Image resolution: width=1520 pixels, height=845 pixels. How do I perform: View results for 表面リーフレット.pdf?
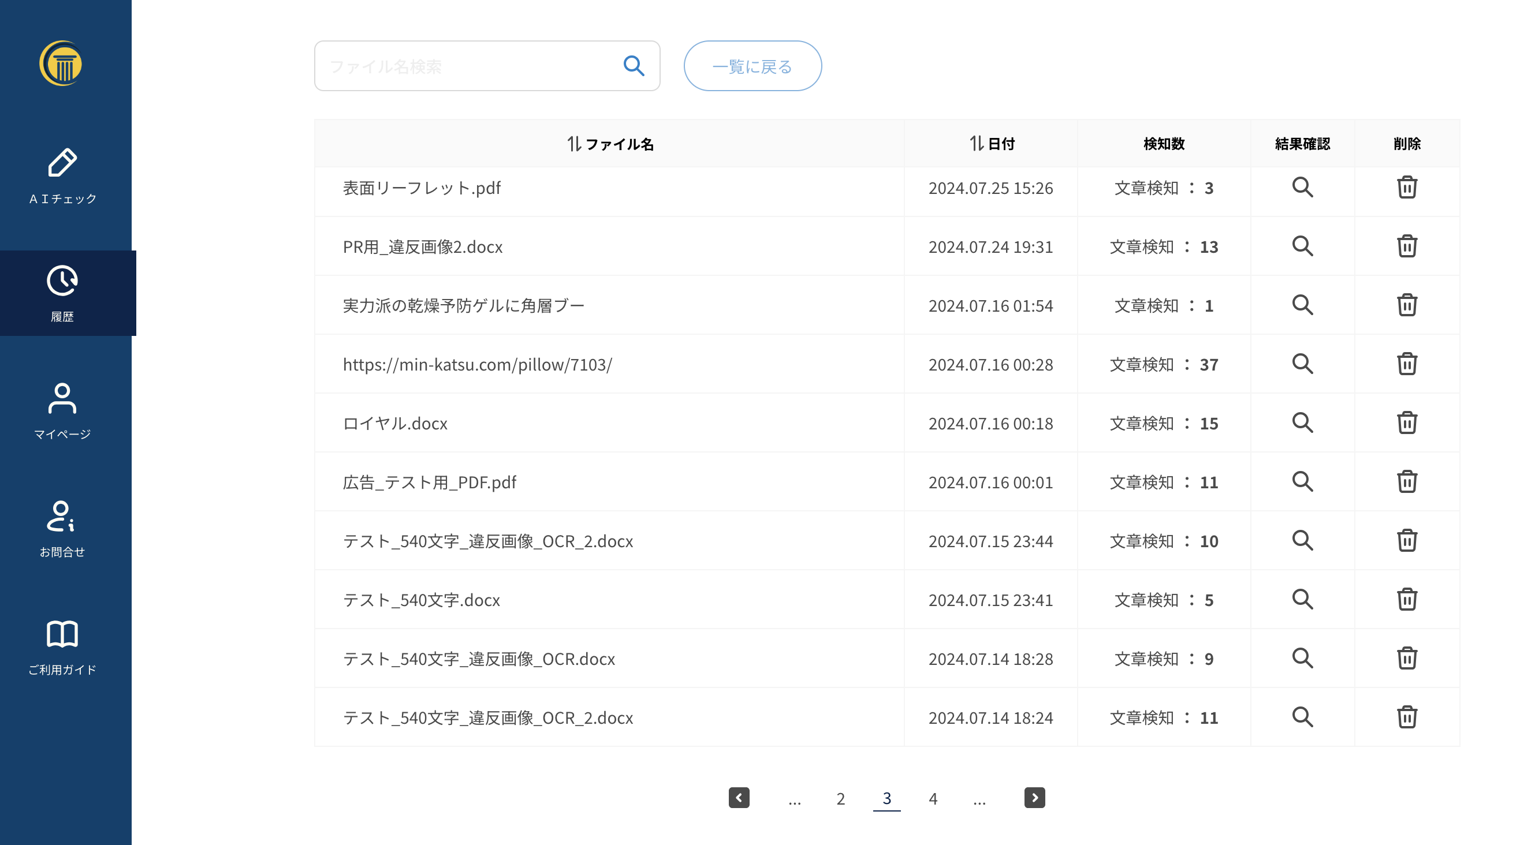[1302, 188]
